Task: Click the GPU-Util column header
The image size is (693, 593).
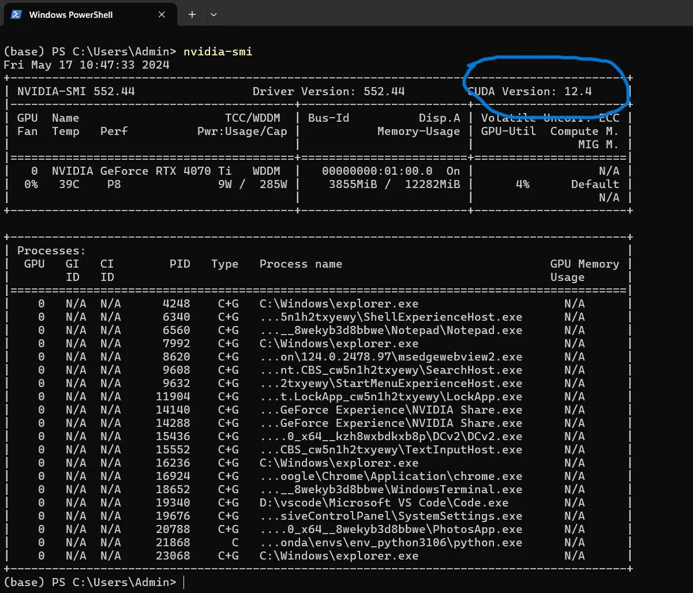Action: coord(509,131)
